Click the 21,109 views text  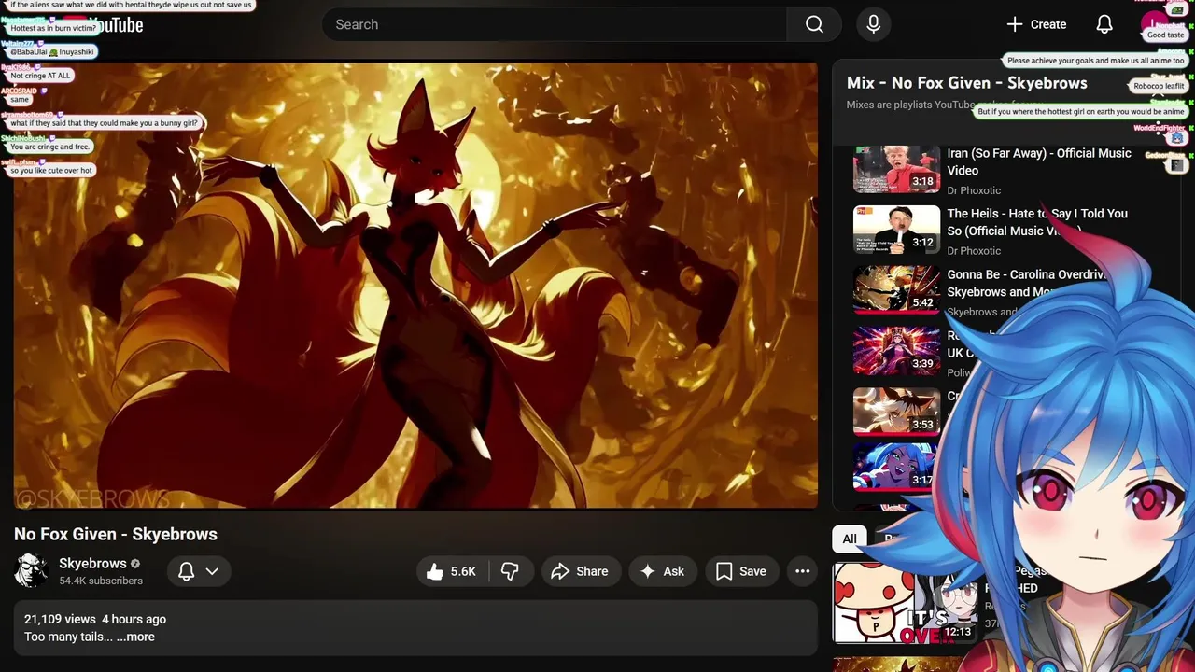tap(60, 619)
